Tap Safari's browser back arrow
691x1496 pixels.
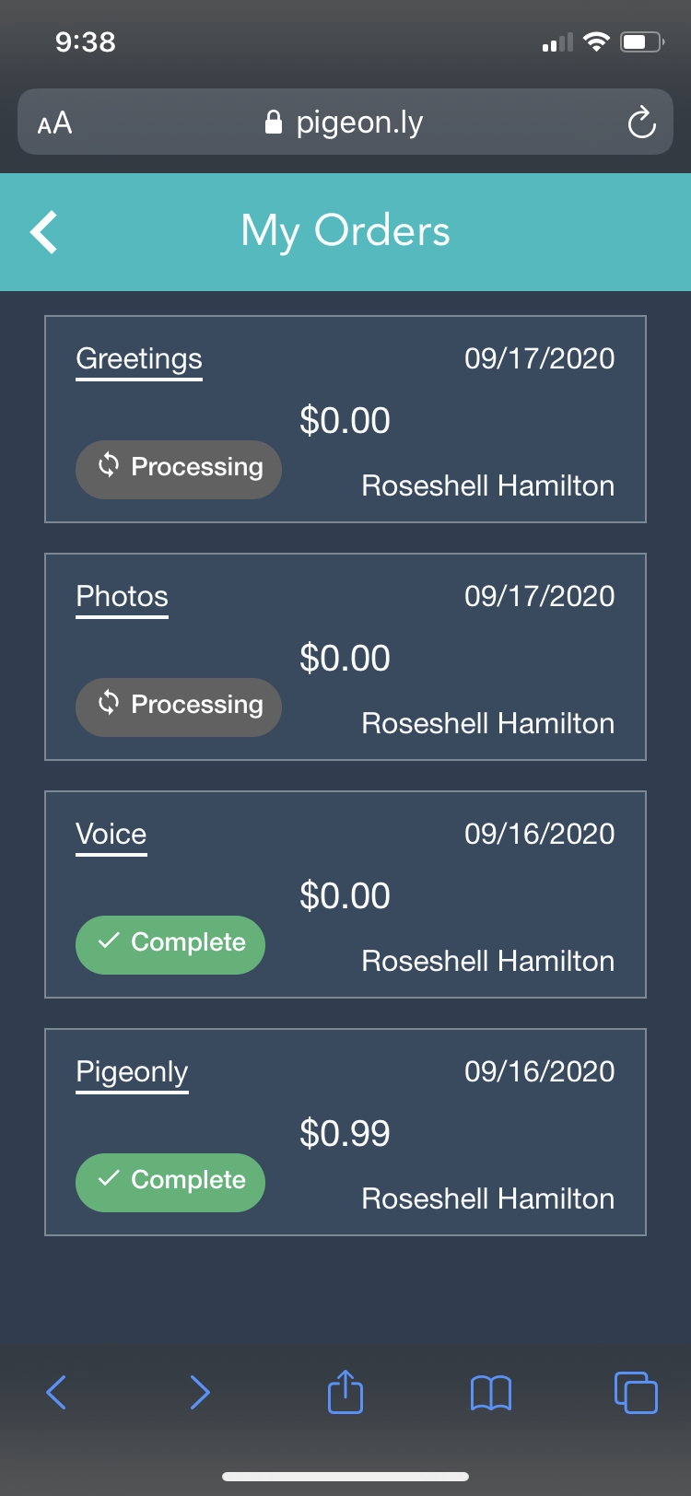coord(56,1392)
